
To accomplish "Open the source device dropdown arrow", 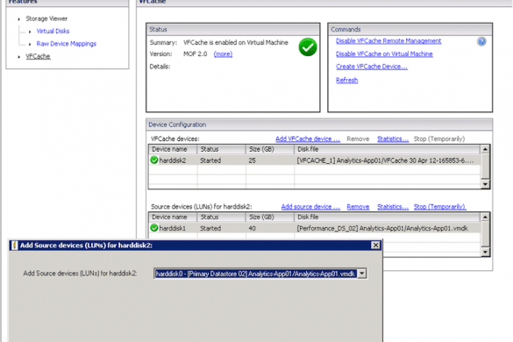I will 362,274.
